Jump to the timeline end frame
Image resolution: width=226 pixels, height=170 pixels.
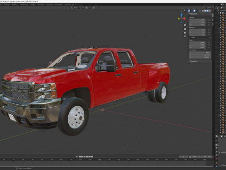coord(92,157)
